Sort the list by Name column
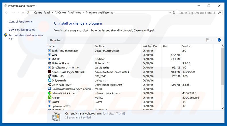This screenshot has width=227, height=126. click(x=51, y=46)
